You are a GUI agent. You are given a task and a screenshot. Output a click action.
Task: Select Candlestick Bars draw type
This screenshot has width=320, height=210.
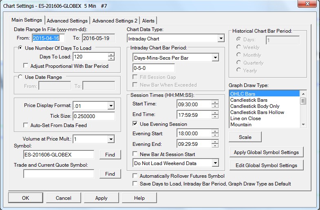[265, 100]
